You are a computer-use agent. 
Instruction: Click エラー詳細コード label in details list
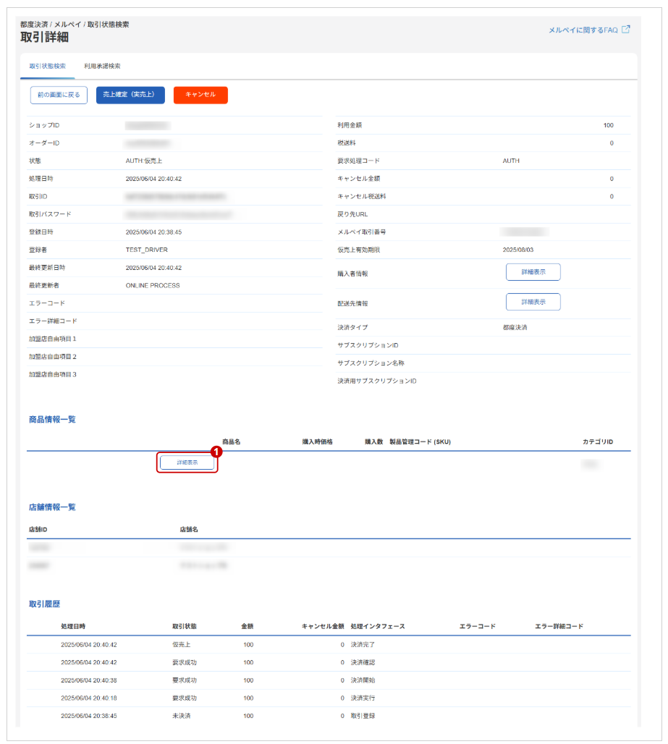[x=53, y=321]
